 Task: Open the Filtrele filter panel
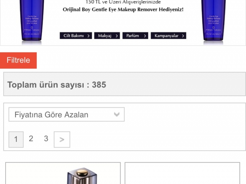pyautogui.click(x=18, y=60)
